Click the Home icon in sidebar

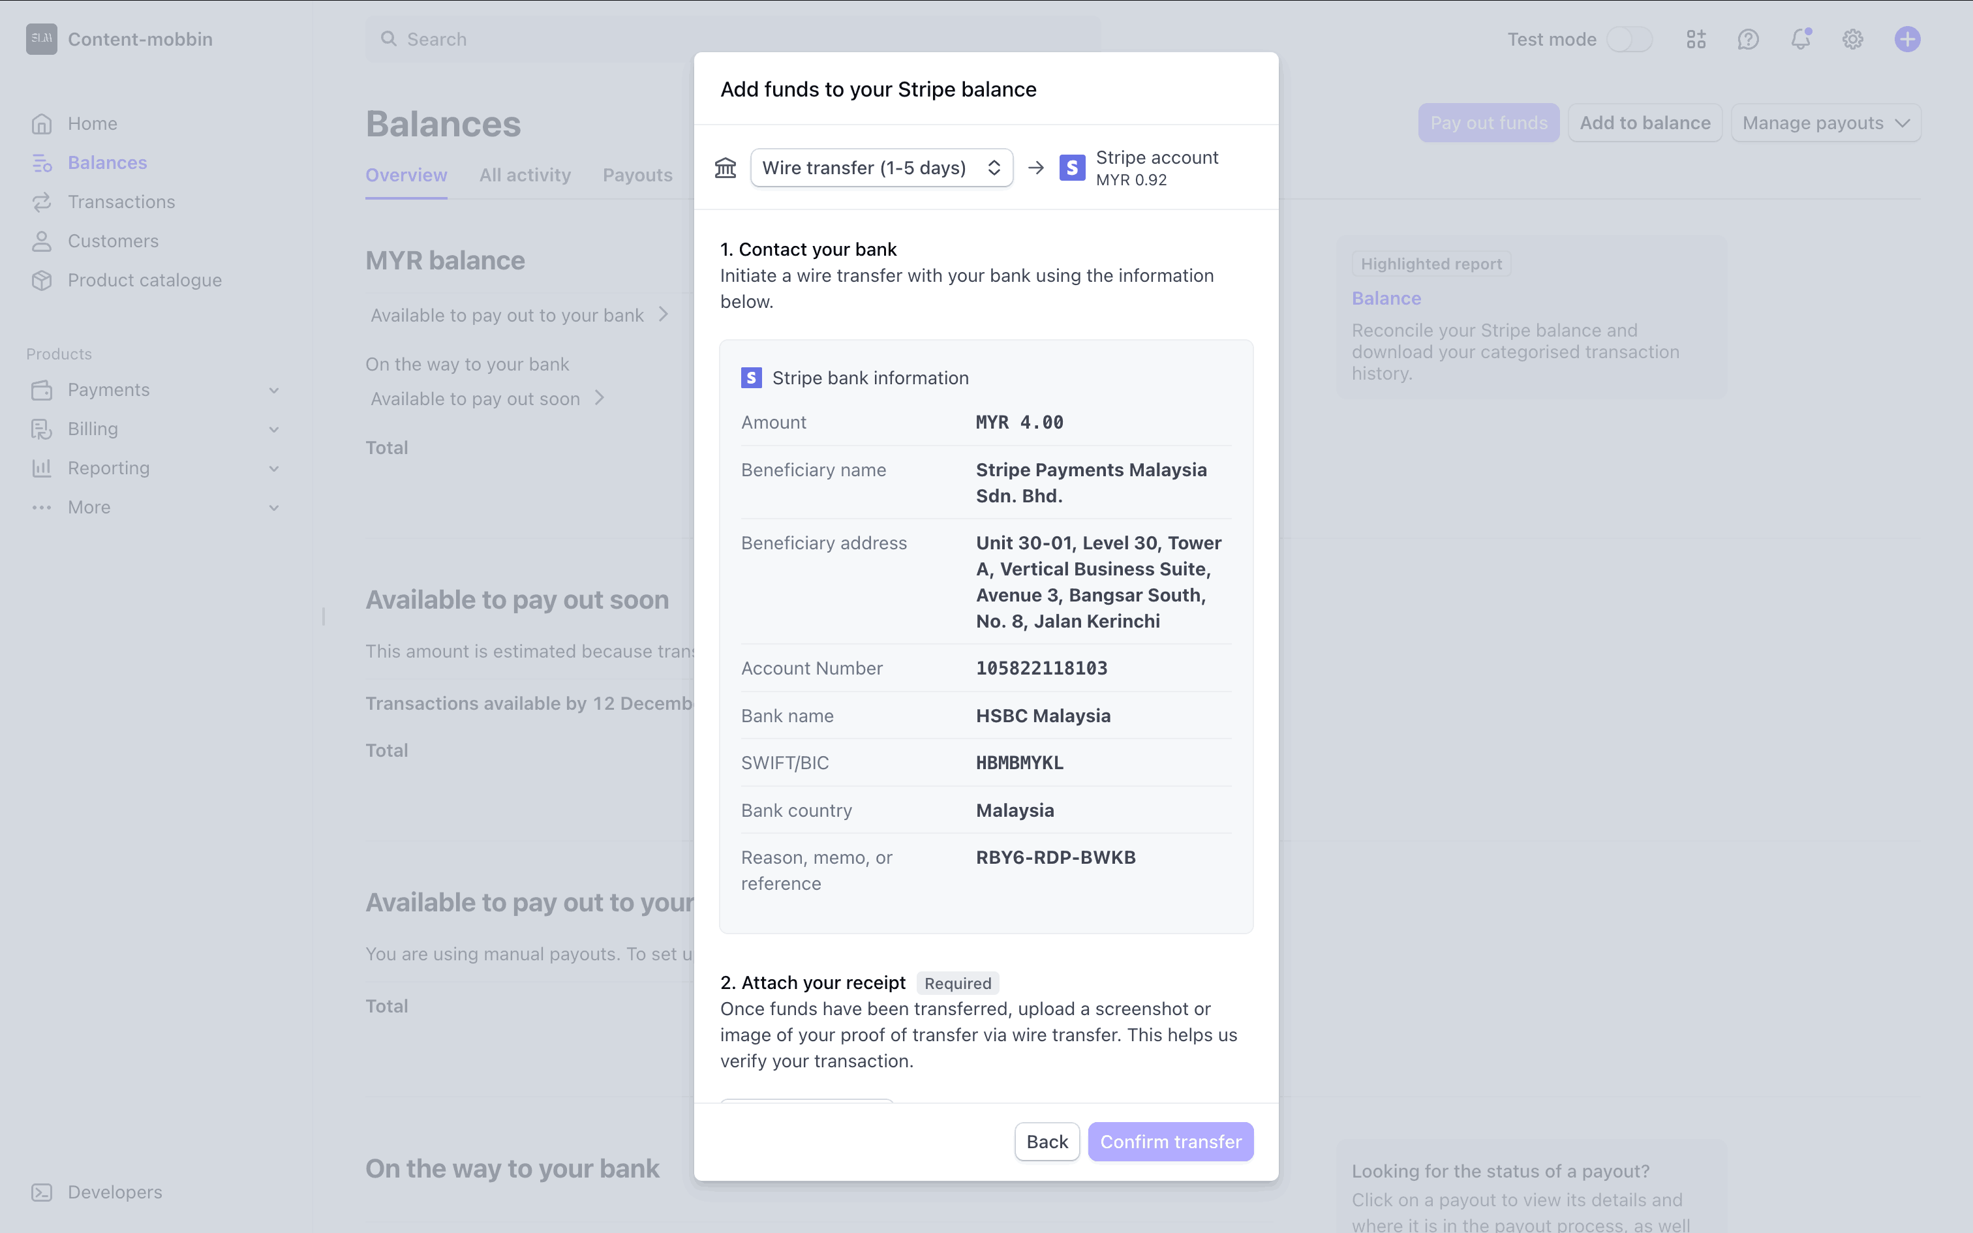click(x=42, y=124)
